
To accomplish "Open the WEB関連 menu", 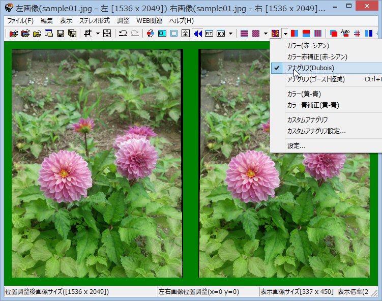I will (x=150, y=21).
